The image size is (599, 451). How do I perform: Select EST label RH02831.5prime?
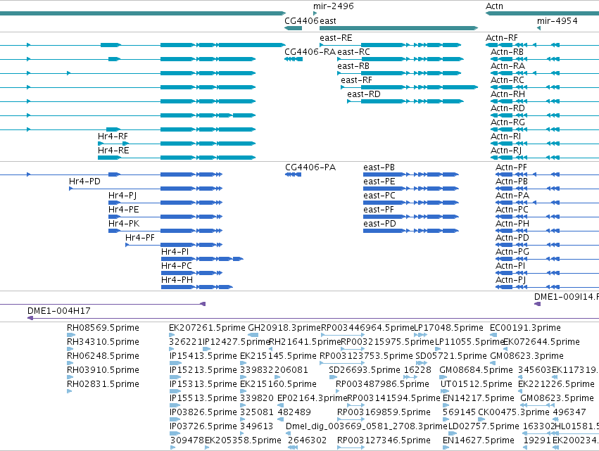[103, 384]
